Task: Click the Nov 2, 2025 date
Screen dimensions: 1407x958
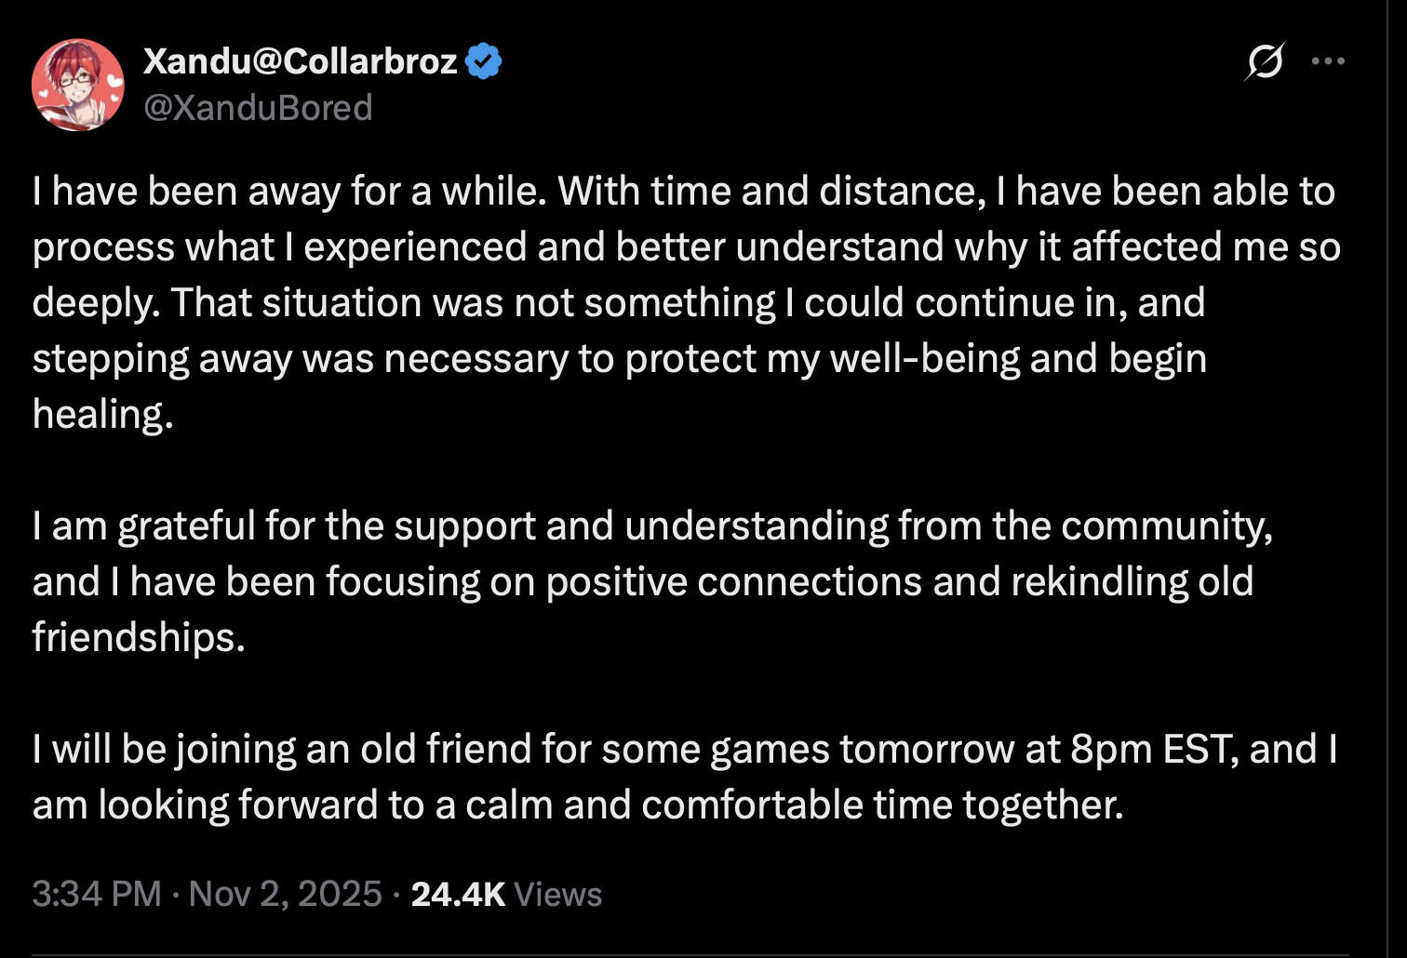Action: tap(285, 894)
